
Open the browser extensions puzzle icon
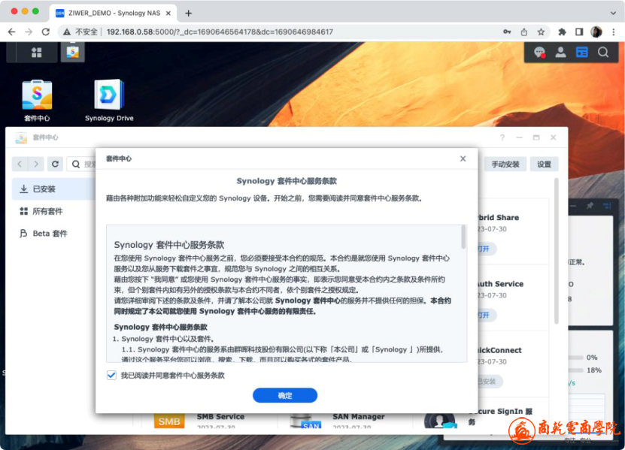[562, 32]
